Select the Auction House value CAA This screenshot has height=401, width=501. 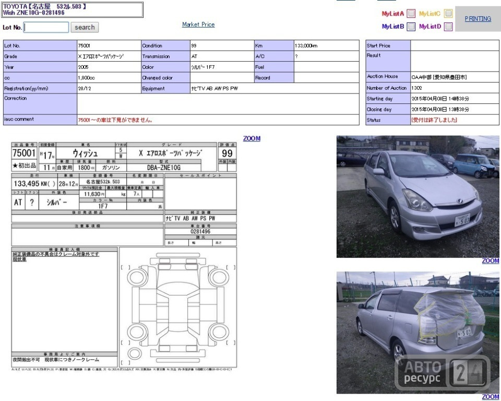pyautogui.click(x=439, y=77)
